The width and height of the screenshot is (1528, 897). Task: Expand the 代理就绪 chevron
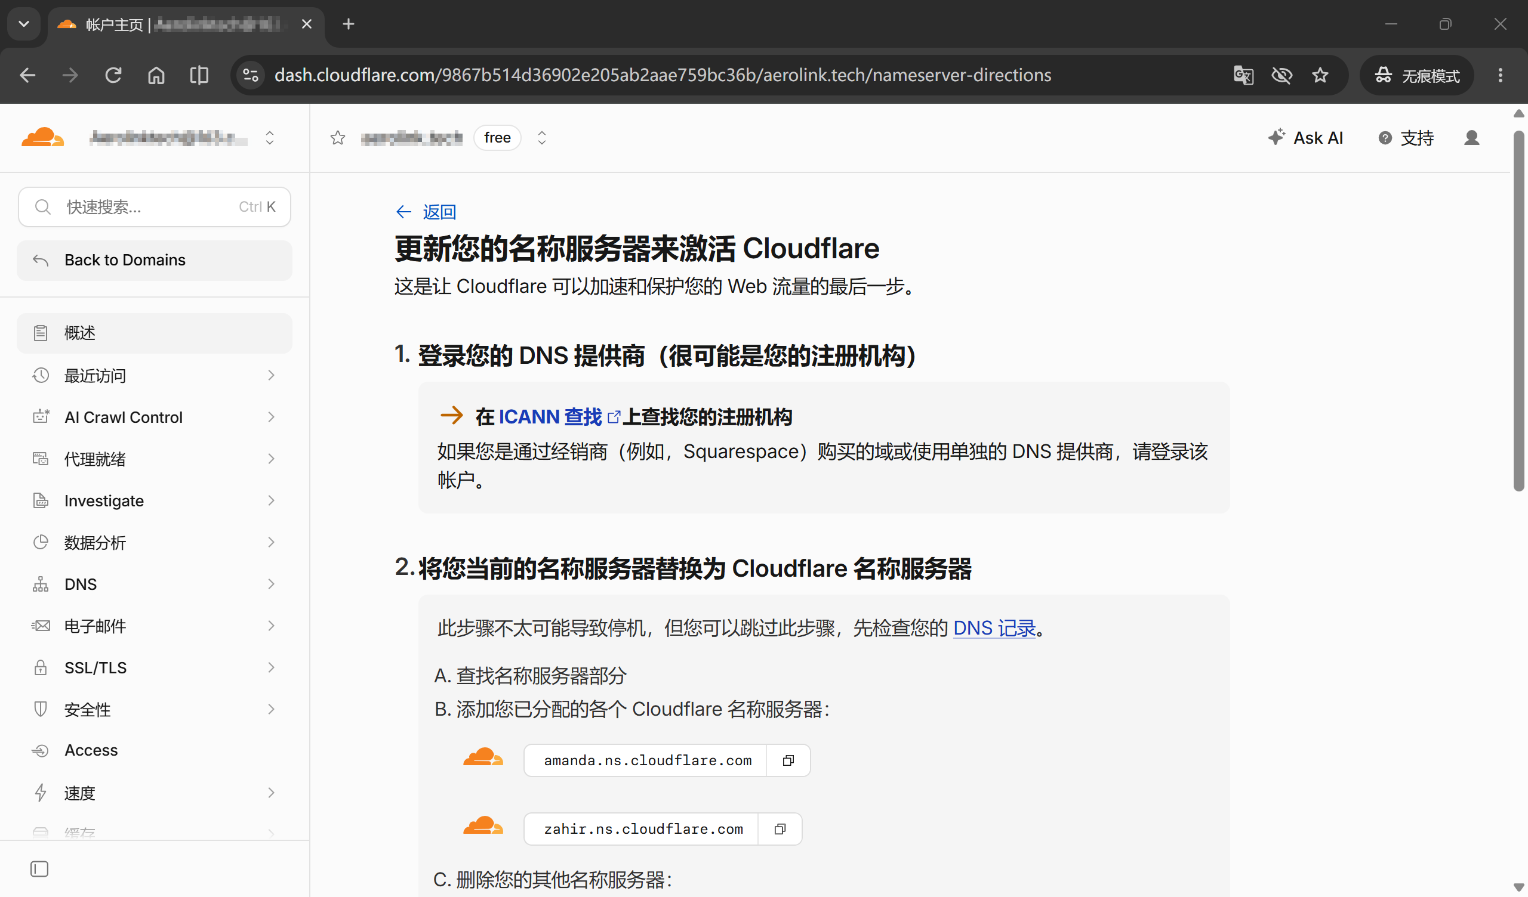(271, 459)
